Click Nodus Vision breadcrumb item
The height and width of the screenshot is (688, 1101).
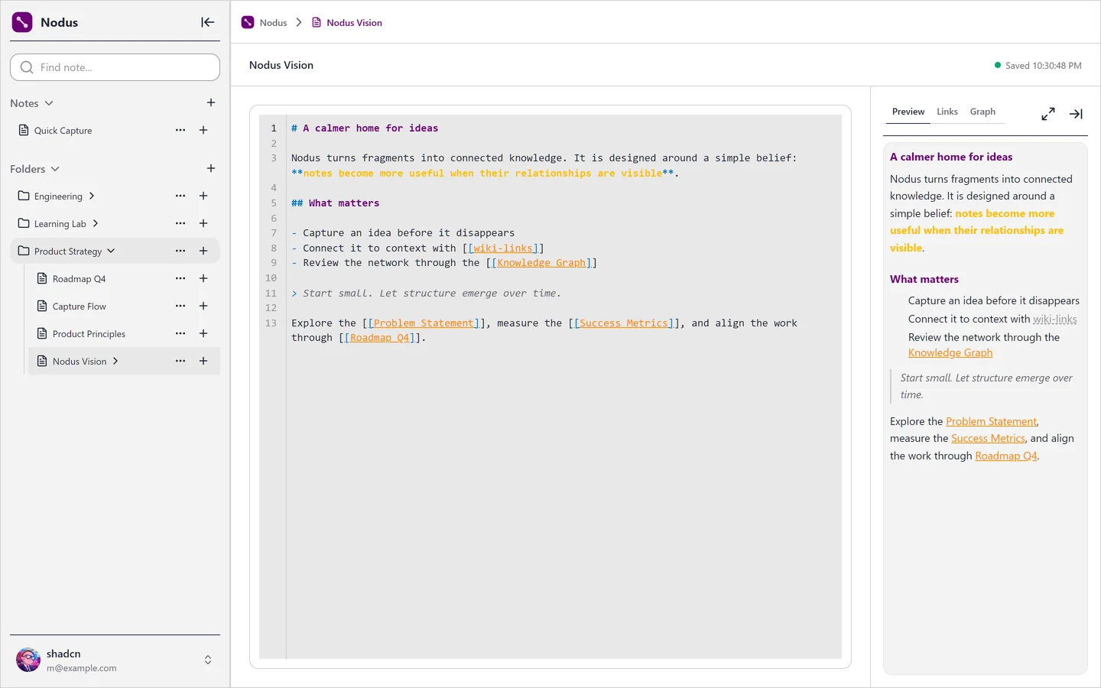347,22
